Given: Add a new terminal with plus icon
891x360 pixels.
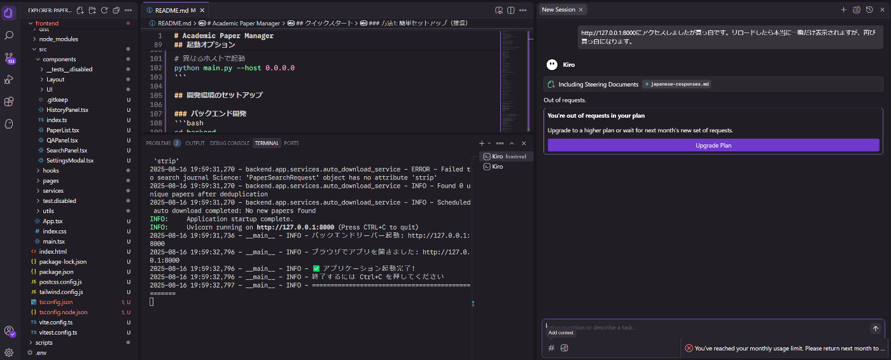Looking at the screenshot, I should (x=482, y=143).
